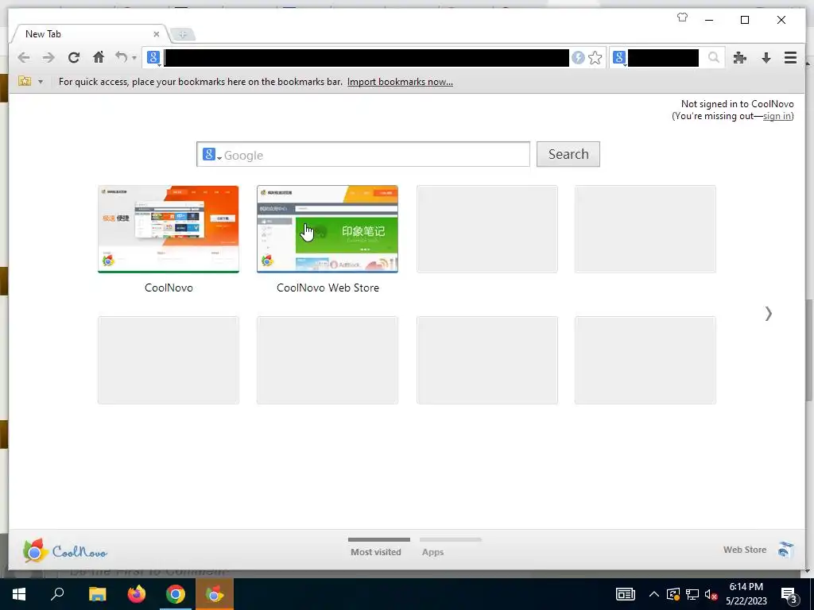Screen dimensions: 814x610
Task: Open the CoolNovo Web Store thumbnail
Action: [x=328, y=229]
